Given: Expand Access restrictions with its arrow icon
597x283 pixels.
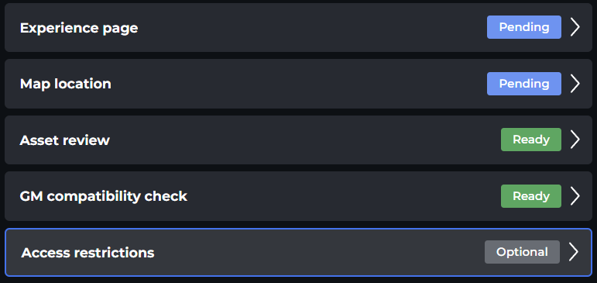Looking at the screenshot, I should pos(574,252).
